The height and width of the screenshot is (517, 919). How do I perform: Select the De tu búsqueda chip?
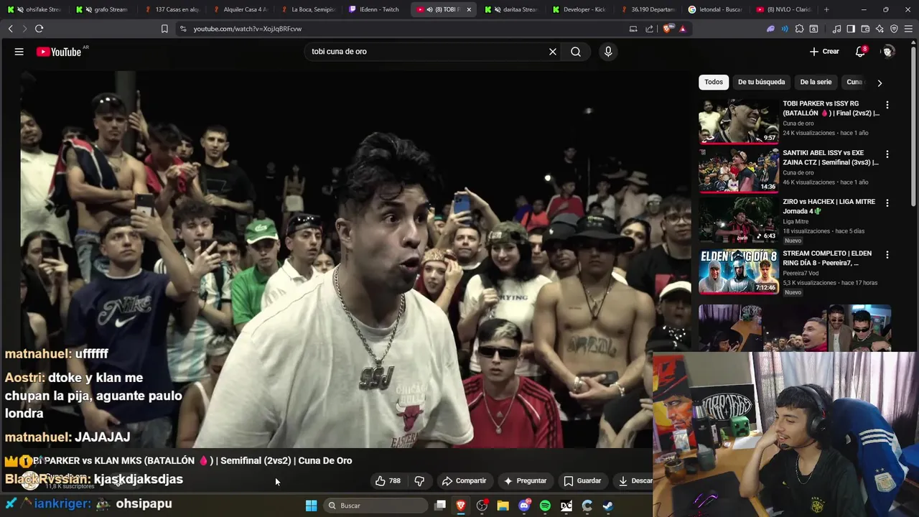click(761, 82)
